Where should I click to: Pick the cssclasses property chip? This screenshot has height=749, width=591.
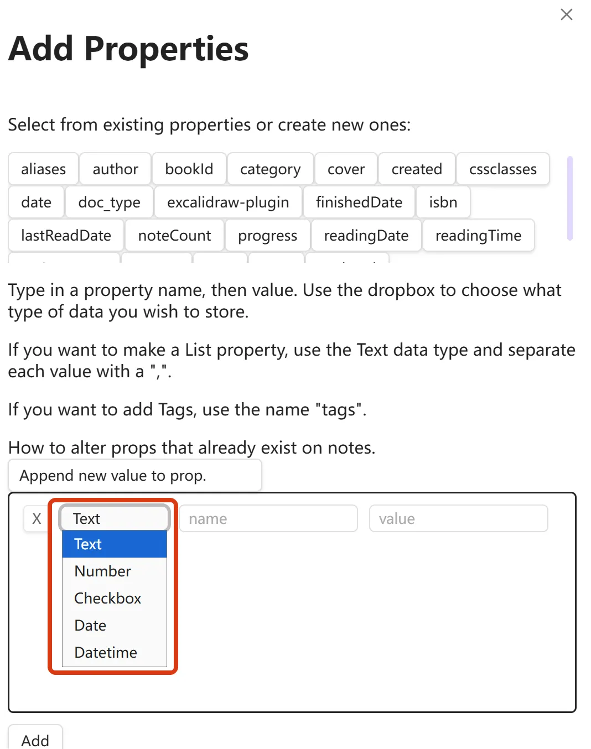502,169
